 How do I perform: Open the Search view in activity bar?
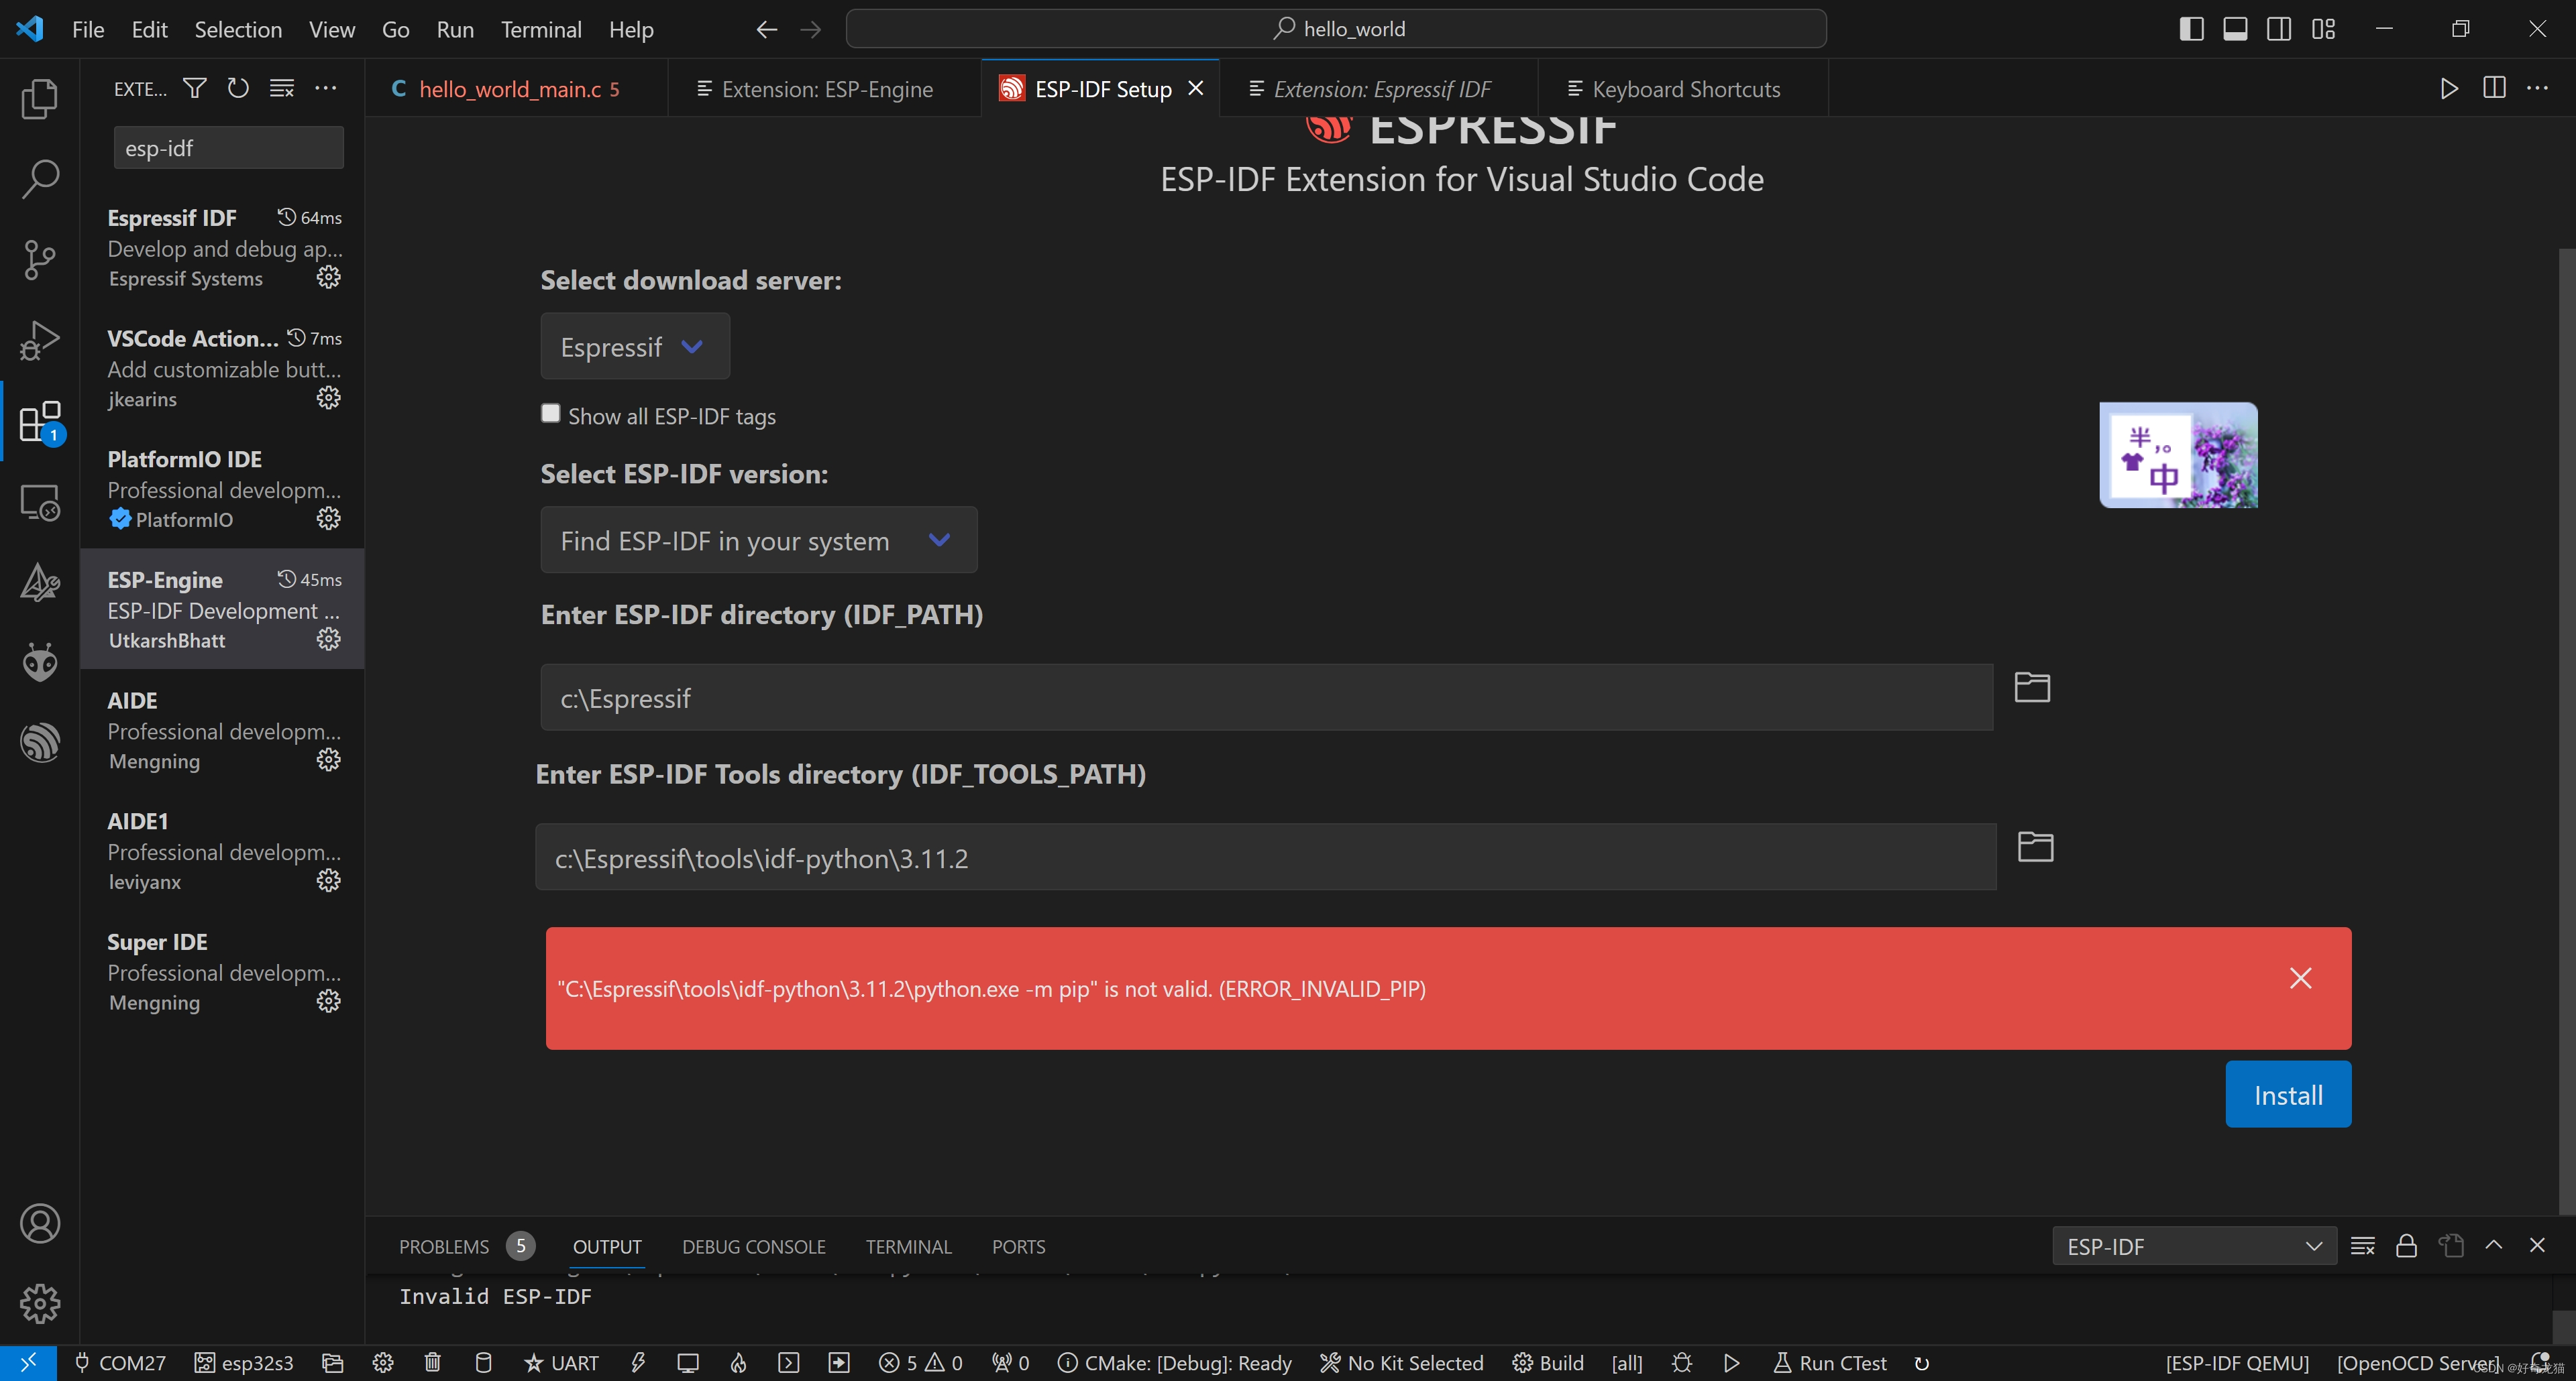[x=40, y=179]
